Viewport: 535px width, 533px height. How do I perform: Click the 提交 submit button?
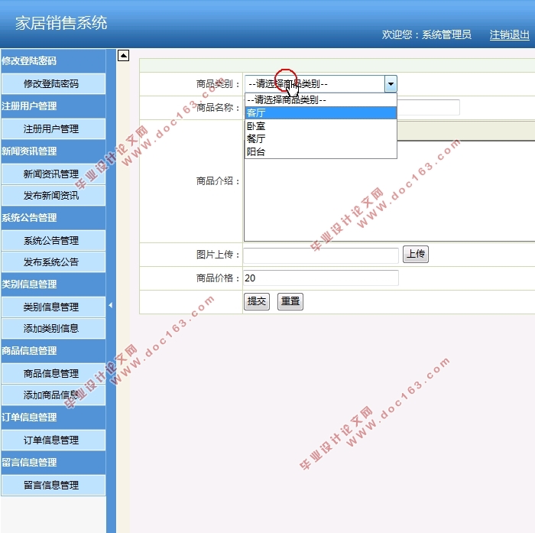[257, 301]
